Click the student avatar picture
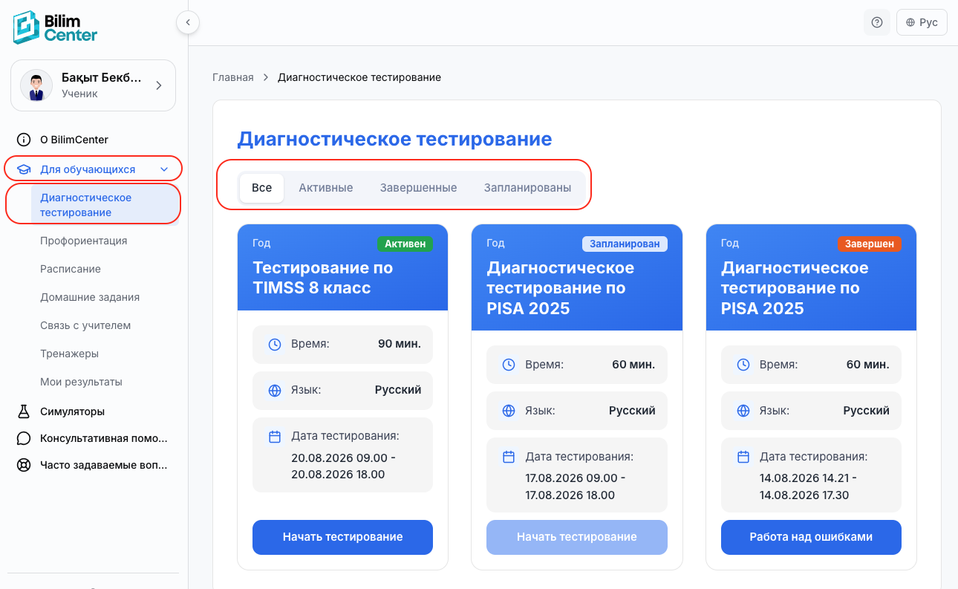958x589 pixels. (x=36, y=85)
